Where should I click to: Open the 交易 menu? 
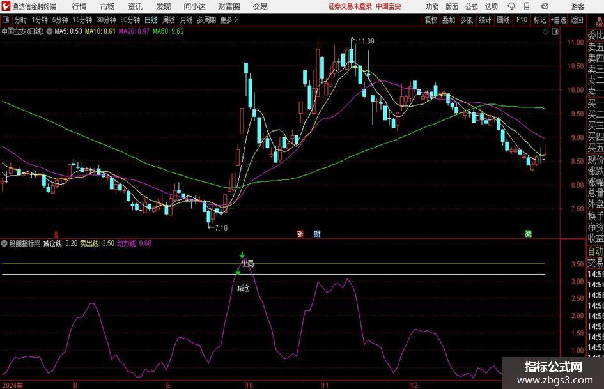pos(260,6)
